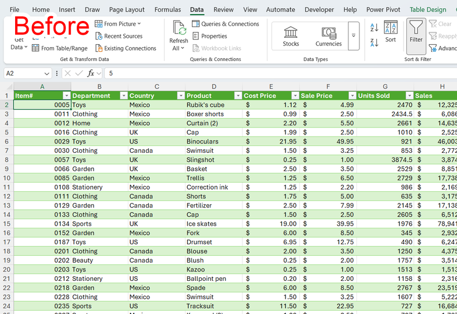This screenshot has width=457, height=314.
Task: Open the File tab
Action: pos(15,10)
